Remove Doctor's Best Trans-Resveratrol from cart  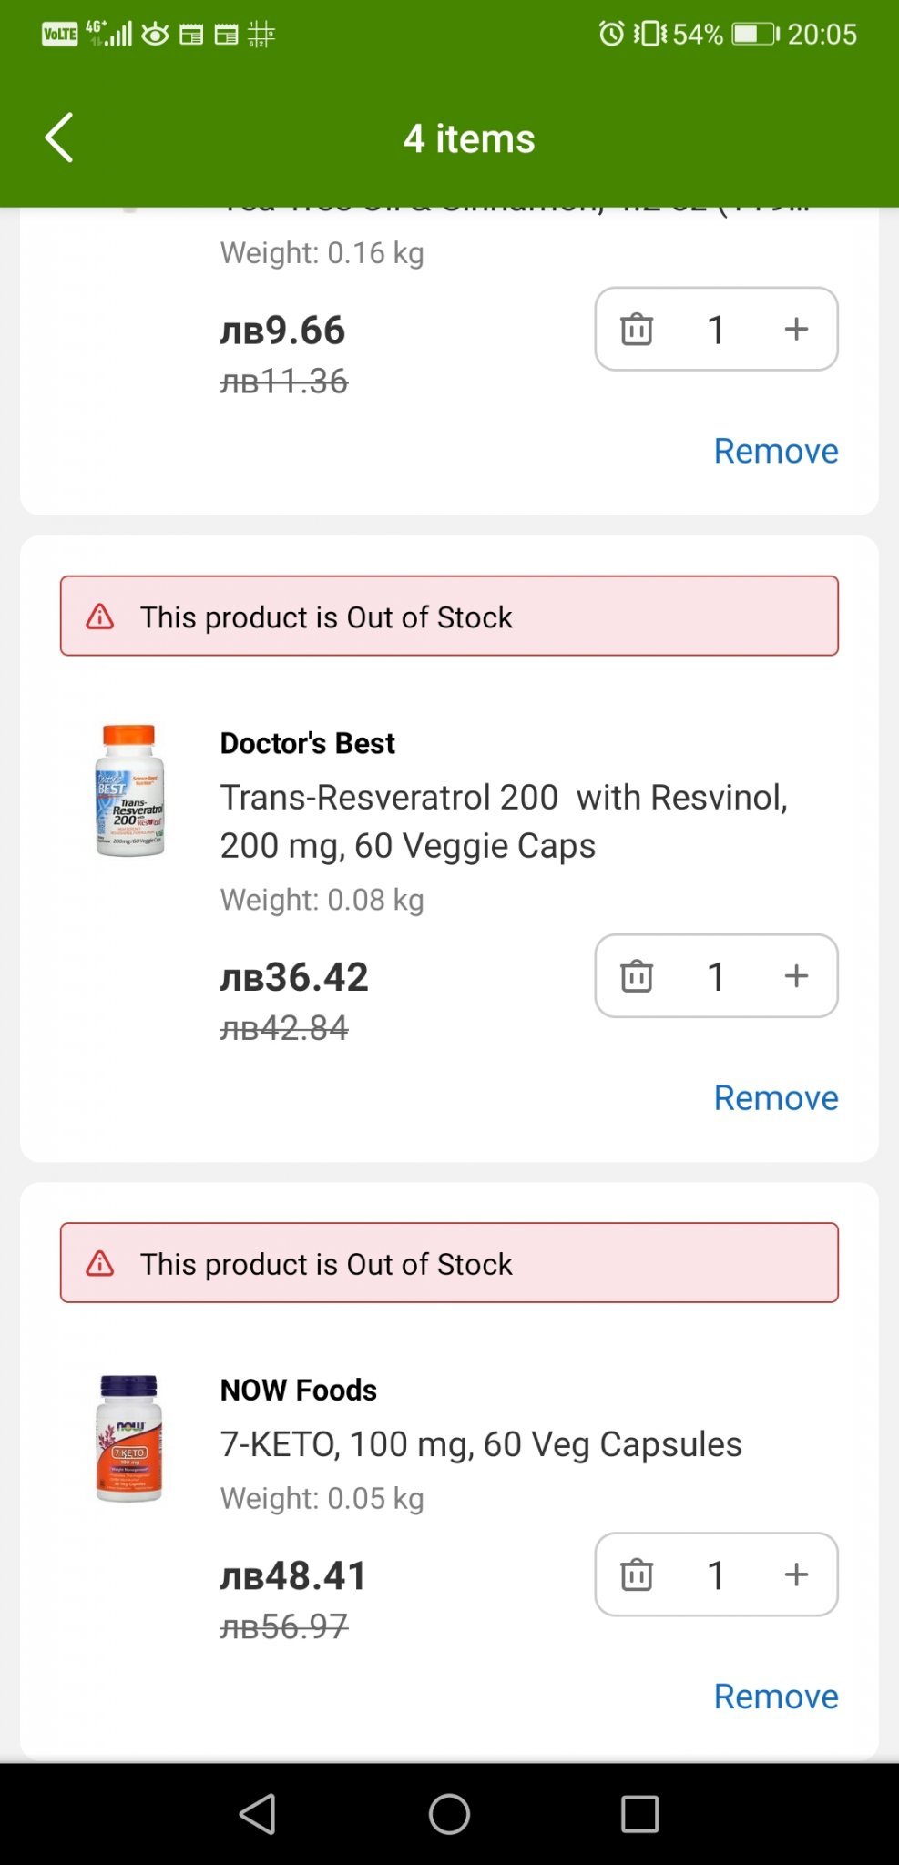coord(775,1097)
